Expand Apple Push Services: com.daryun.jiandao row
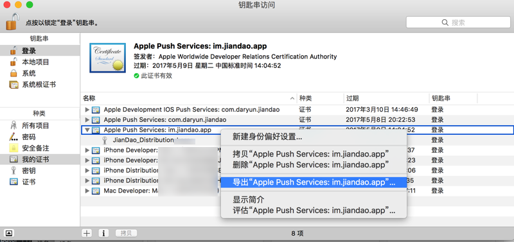The image size is (514, 242). click(87, 120)
